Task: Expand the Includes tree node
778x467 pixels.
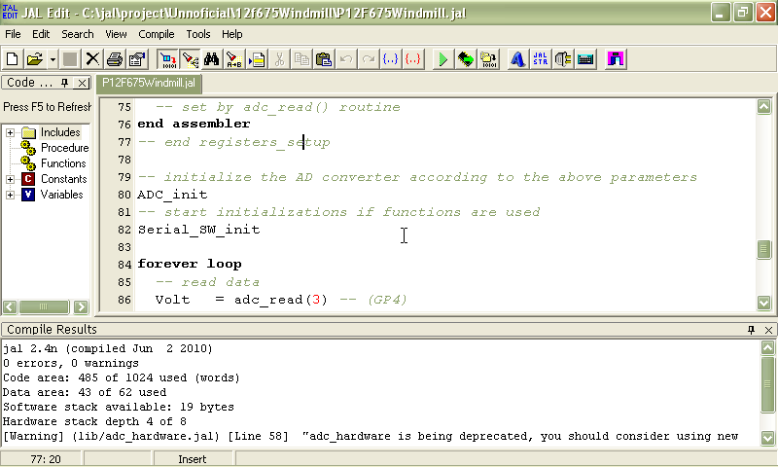Action: (x=10, y=132)
